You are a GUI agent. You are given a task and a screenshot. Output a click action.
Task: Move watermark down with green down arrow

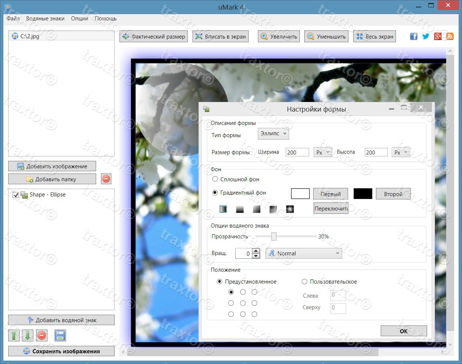[x=28, y=335]
